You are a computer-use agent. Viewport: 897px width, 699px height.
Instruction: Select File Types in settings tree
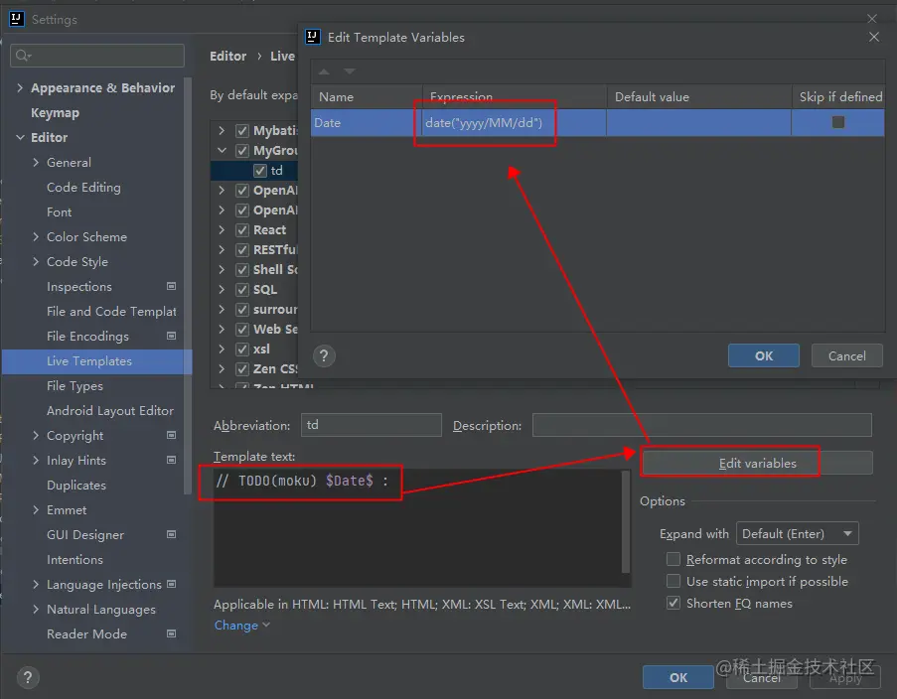[75, 385]
